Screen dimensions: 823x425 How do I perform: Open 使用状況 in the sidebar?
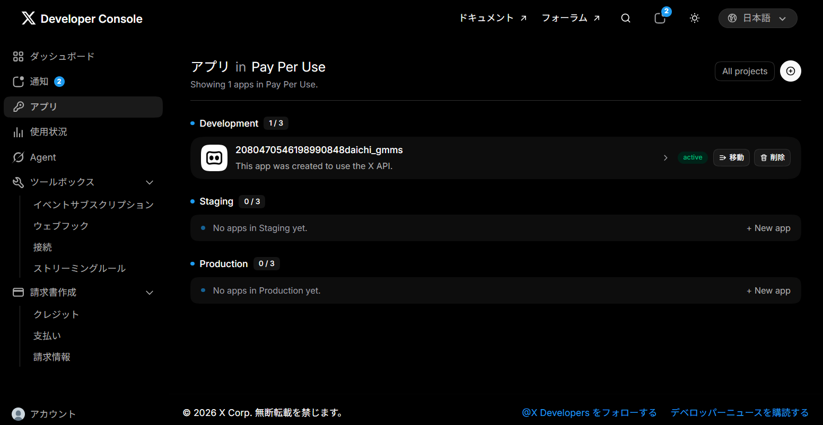48,132
